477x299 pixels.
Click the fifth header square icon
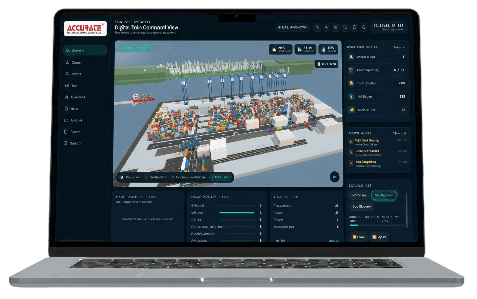(x=354, y=27)
